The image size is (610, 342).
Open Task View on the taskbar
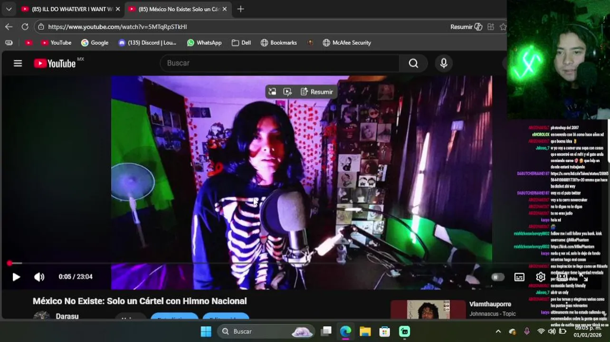pyautogui.click(x=326, y=331)
